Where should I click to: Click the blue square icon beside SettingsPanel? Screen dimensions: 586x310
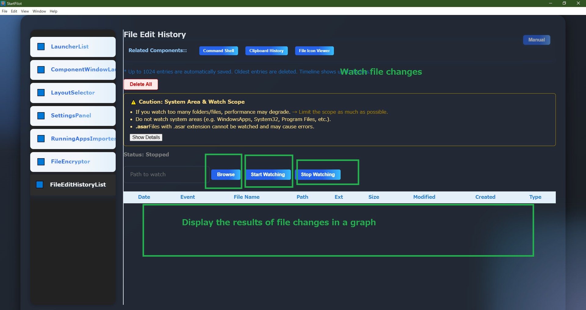point(41,116)
